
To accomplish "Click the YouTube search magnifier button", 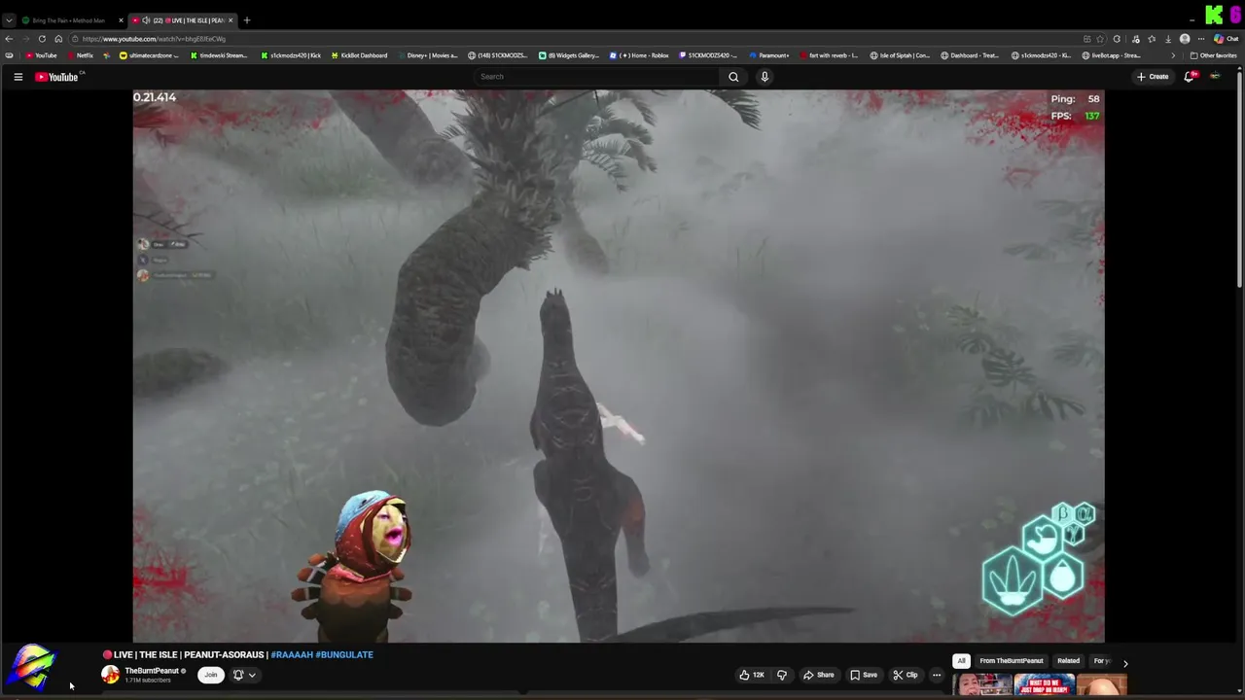I will [733, 77].
